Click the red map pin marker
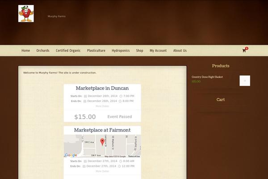The width and height of the screenshot is (268, 179). click(x=102, y=142)
